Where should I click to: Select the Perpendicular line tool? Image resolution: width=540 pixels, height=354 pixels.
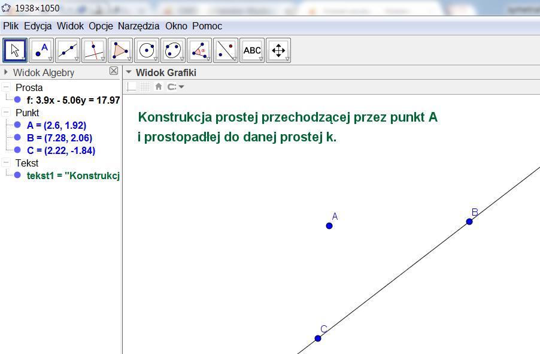pos(94,50)
